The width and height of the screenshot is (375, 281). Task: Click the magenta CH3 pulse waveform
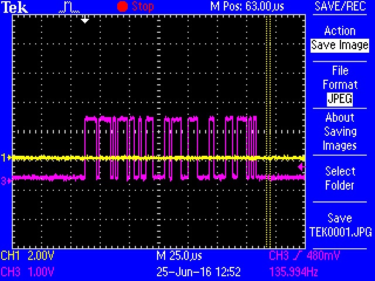pos(171,148)
